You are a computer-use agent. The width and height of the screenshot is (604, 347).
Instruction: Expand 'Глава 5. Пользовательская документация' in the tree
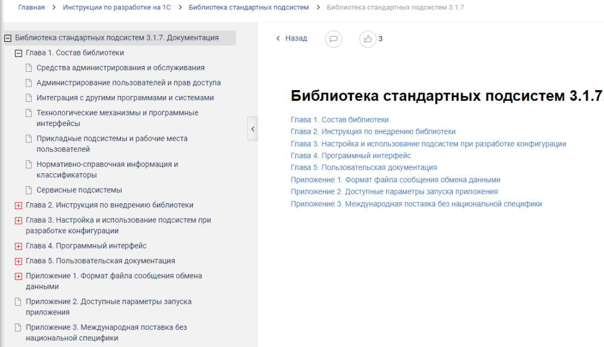click(x=18, y=261)
